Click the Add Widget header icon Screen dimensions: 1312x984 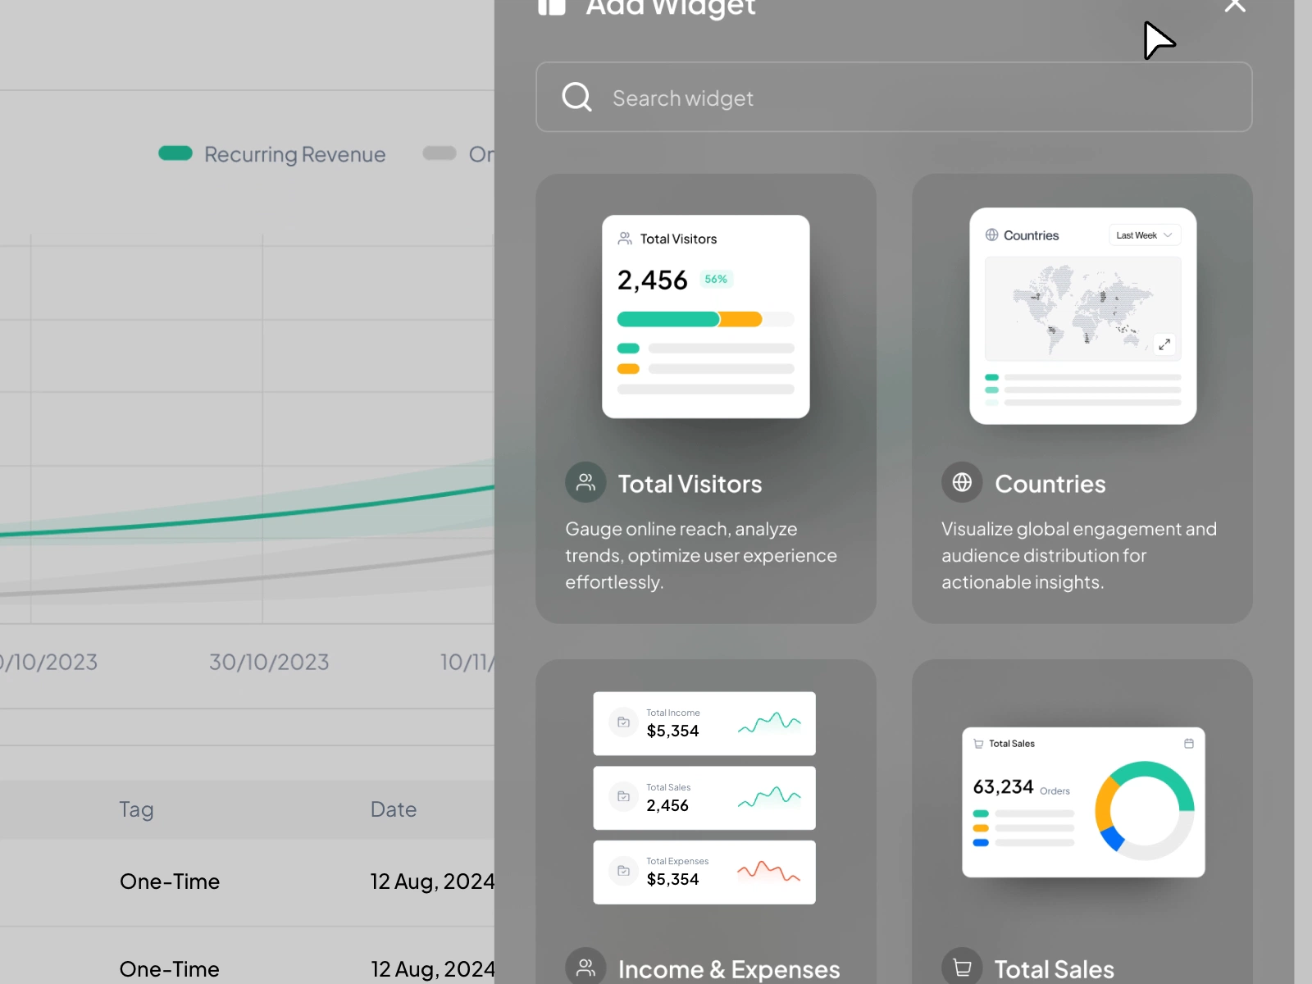(x=552, y=7)
